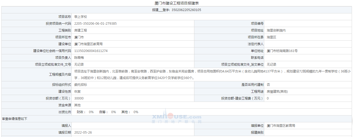Screen dimensions: 353x137
Task: Select the registration number 3502062205260105
Action: pyautogui.click(x=186, y=10)
